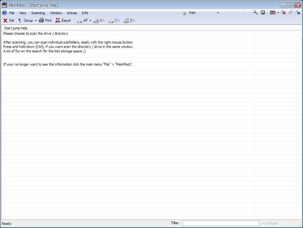Click the Inet toolbar icon
Screen dimensions: 303x228
tap(185, 13)
